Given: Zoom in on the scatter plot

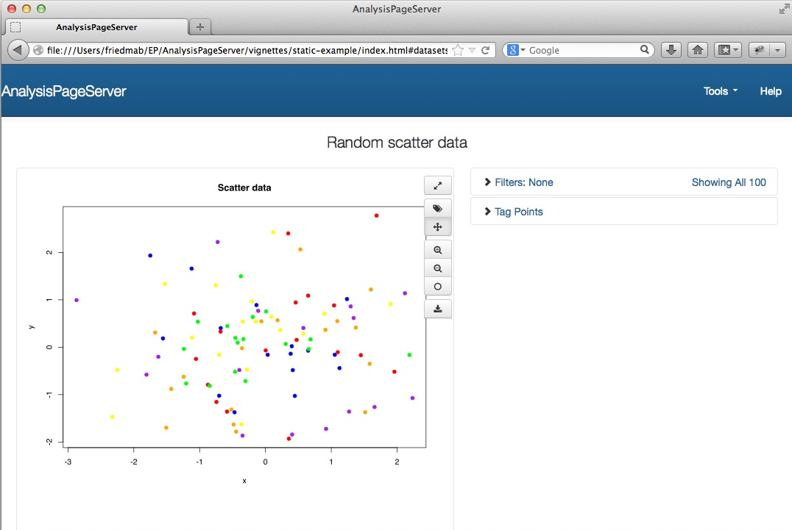Looking at the screenshot, I should click(438, 250).
